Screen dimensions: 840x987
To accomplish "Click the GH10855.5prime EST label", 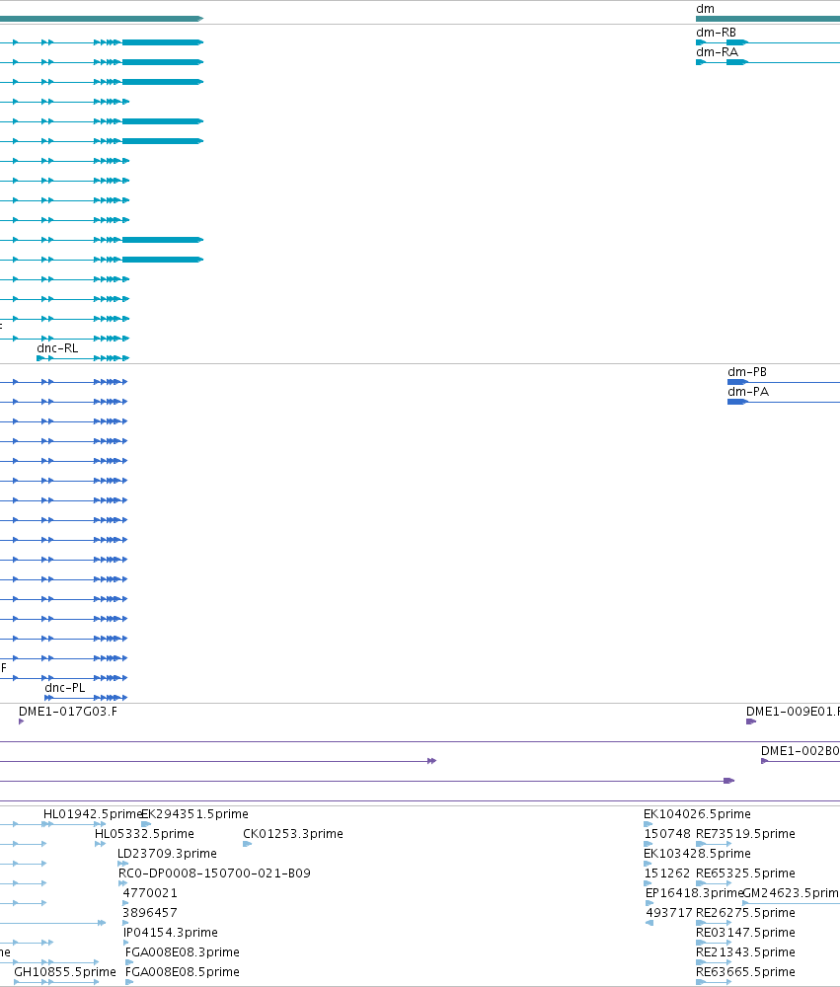I will point(65,972).
